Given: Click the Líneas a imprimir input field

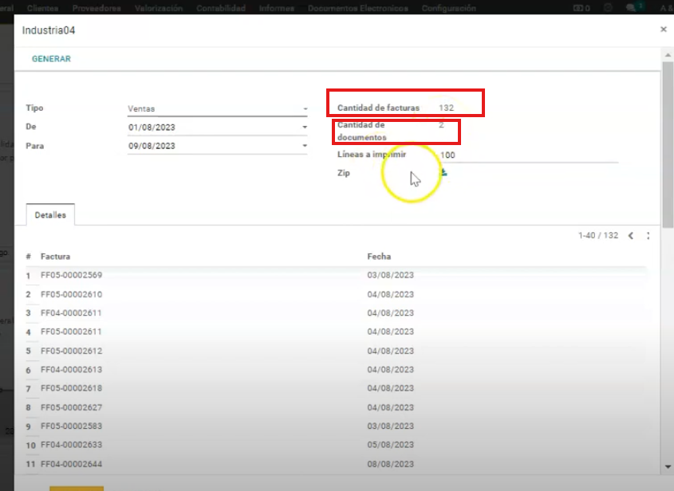Looking at the screenshot, I should (x=526, y=155).
